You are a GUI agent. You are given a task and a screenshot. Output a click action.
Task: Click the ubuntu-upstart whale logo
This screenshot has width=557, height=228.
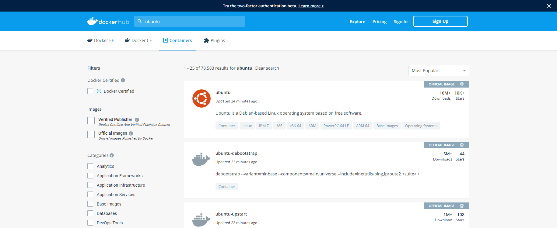[x=201, y=220]
